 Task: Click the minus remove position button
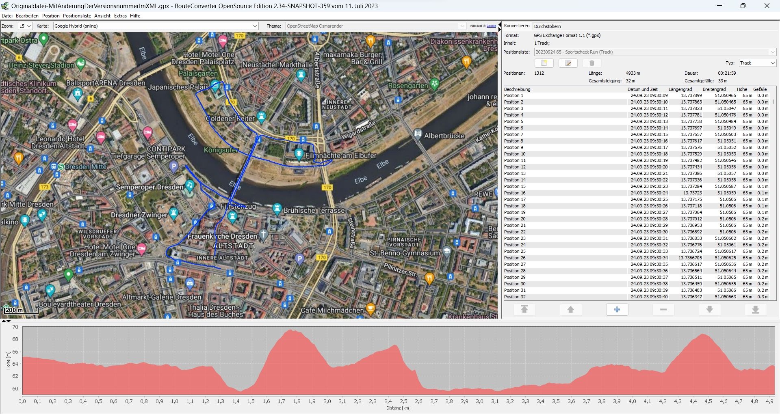[x=663, y=310]
